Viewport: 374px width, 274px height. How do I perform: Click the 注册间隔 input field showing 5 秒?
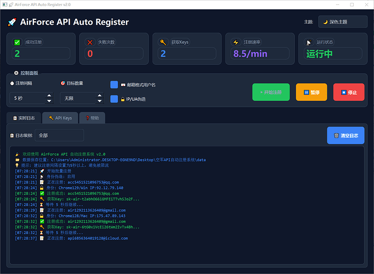point(27,98)
